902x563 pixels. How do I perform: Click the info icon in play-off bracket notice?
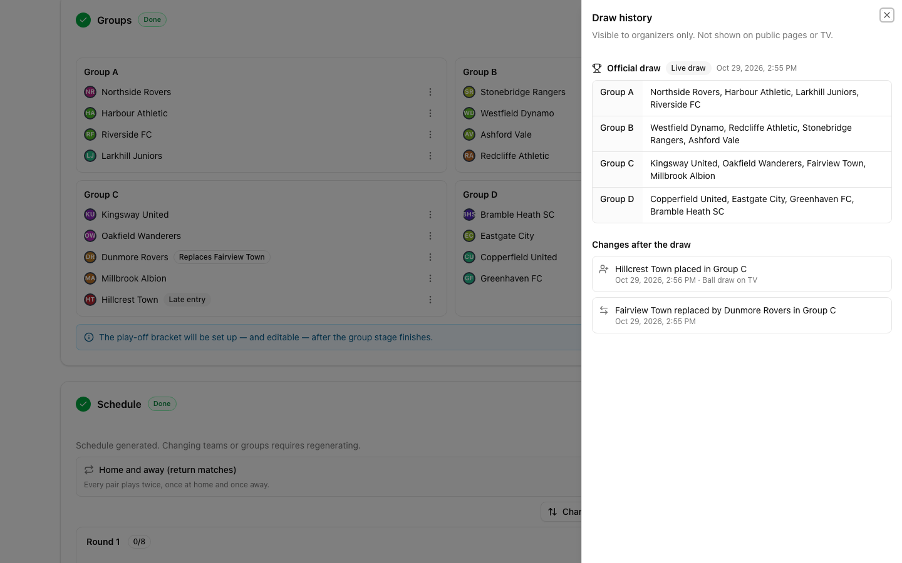point(89,337)
